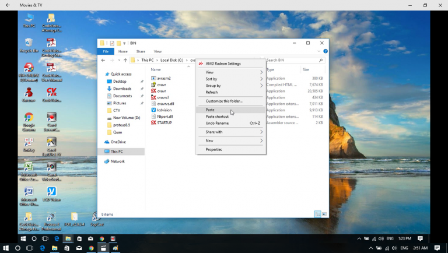Screen dimensions: 448x253
Task: Click the AMD Radeon Settings icon
Action: pos(201,64)
